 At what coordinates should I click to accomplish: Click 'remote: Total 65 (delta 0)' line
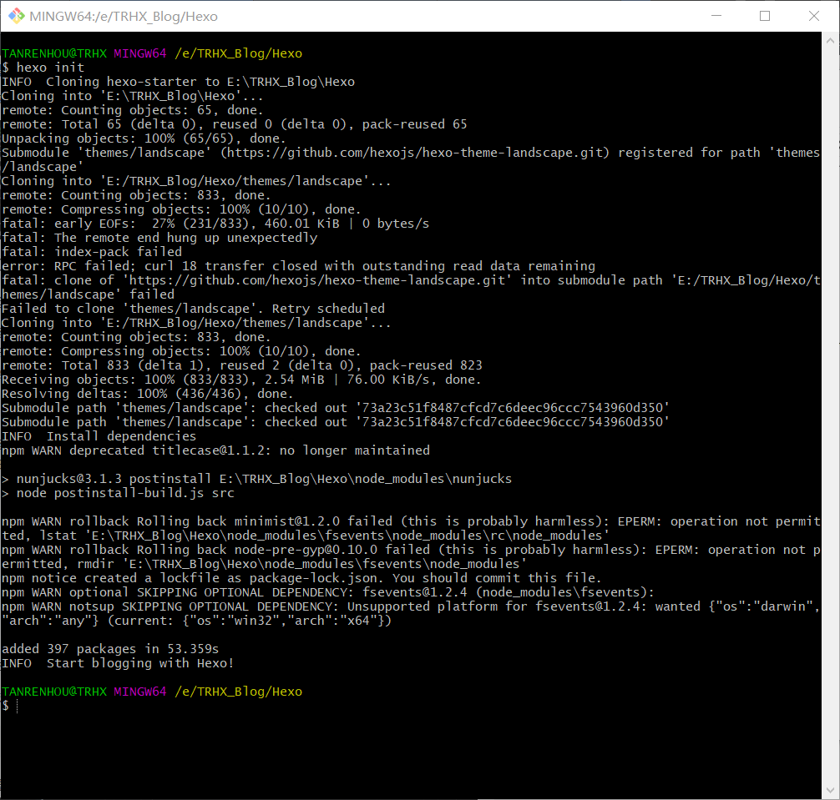coord(234,124)
